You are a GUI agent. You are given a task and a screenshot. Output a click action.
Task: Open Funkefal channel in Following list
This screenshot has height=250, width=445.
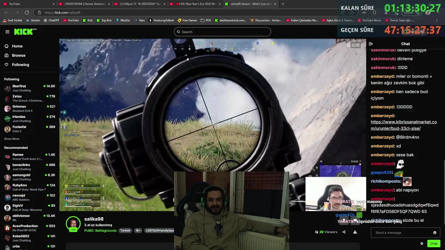pyautogui.click(x=30, y=129)
